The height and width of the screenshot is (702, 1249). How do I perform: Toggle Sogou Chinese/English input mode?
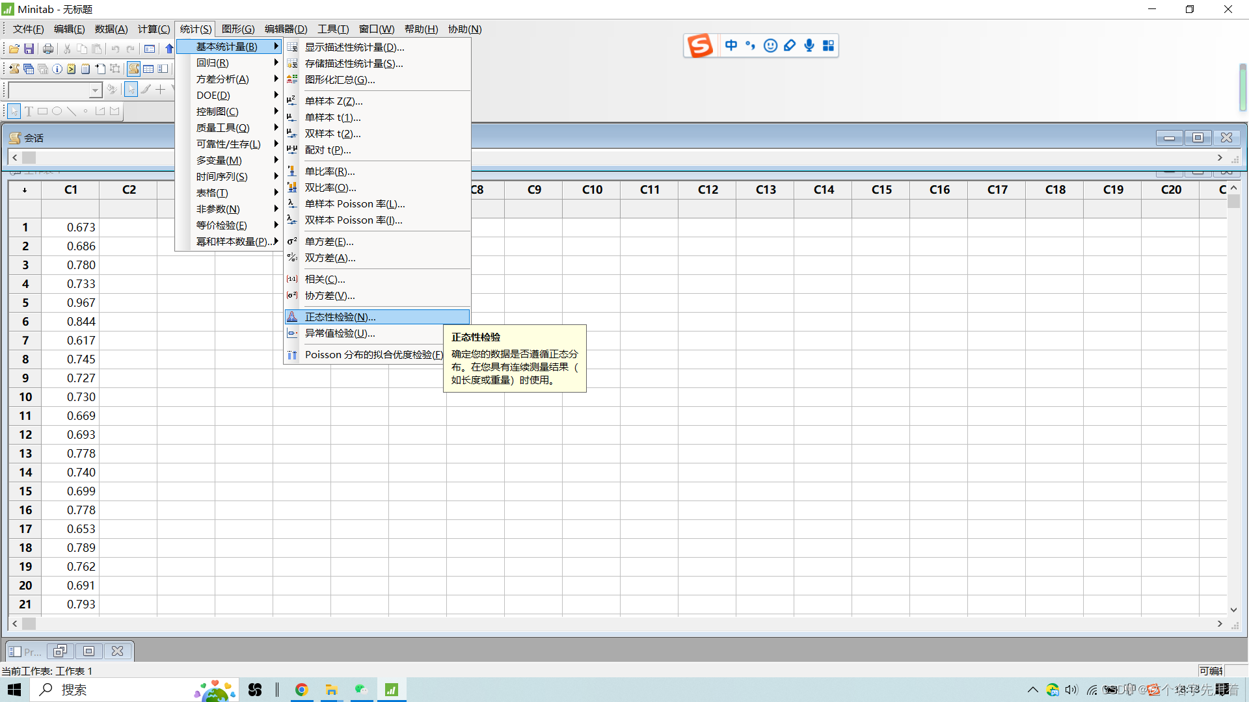pos(731,45)
